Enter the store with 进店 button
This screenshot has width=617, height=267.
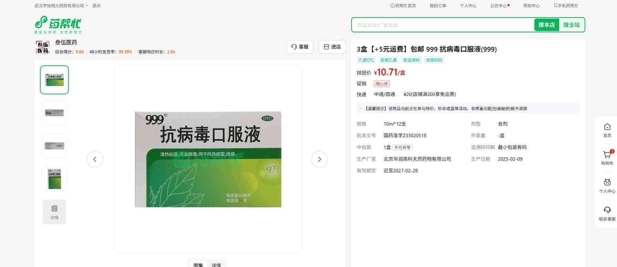point(332,47)
